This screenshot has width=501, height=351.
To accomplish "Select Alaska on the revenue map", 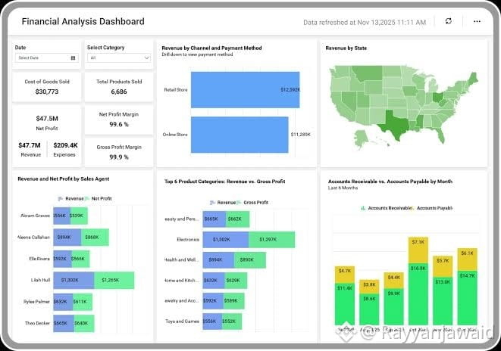I will click(x=361, y=139).
